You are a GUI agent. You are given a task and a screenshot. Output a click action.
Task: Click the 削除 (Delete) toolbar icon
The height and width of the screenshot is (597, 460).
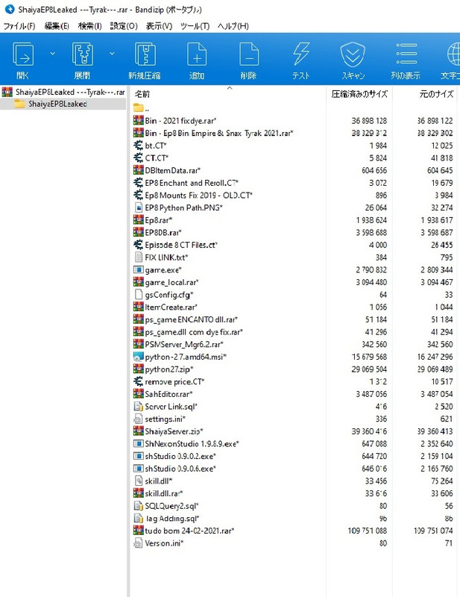[x=249, y=54]
